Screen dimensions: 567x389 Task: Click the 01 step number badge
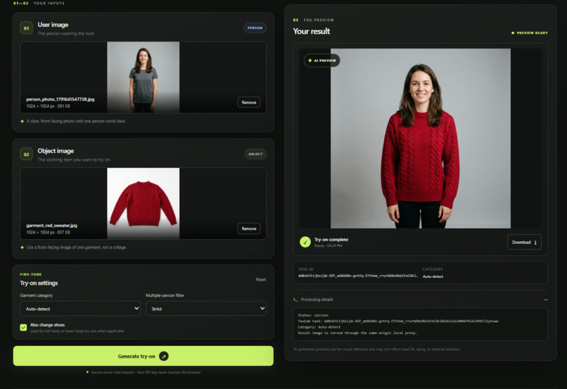point(27,28)
